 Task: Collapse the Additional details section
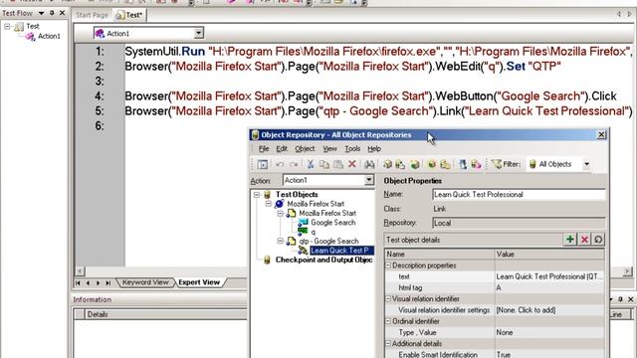[x=388, y=343]
